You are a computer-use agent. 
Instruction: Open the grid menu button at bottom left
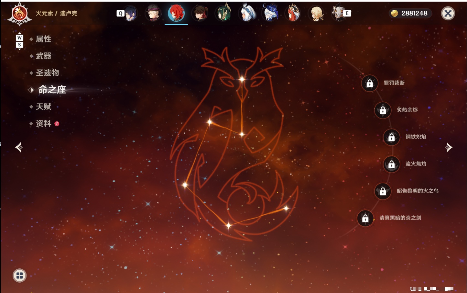[19, 276]
